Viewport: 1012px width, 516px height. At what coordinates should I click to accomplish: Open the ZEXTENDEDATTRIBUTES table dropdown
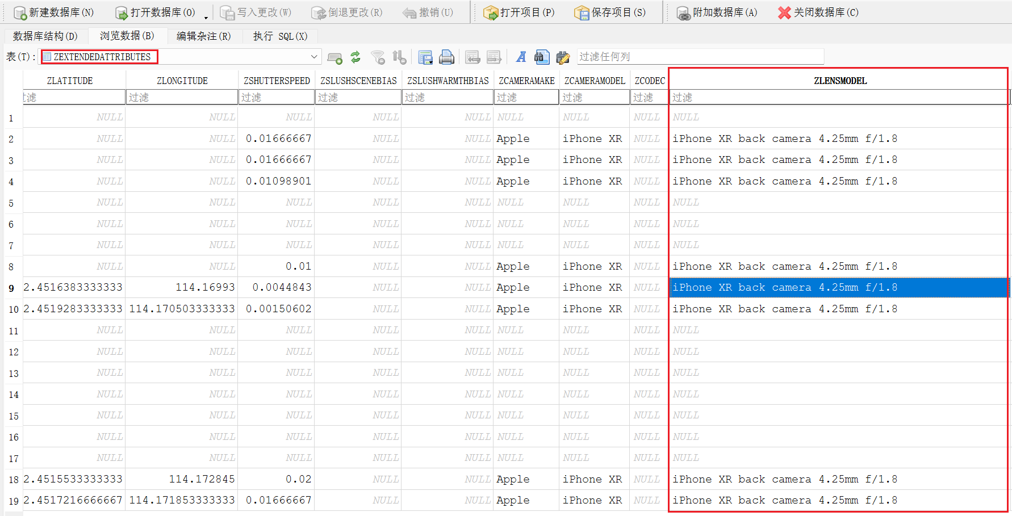pos(313,57)
